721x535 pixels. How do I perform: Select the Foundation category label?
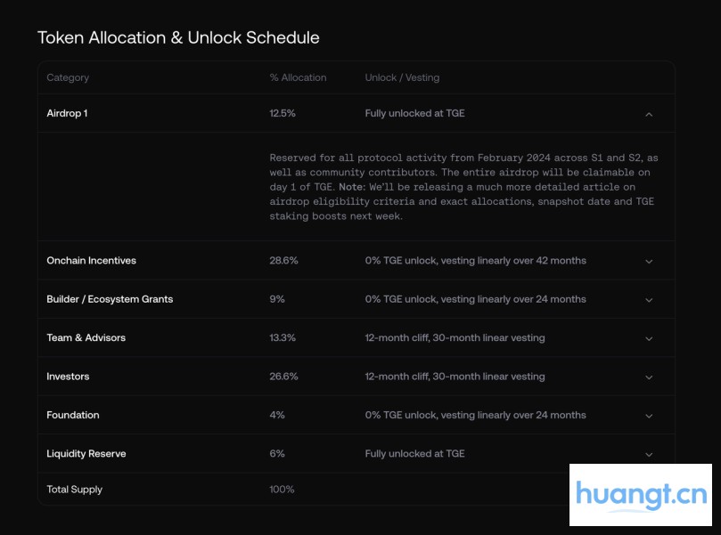point(73,415)
